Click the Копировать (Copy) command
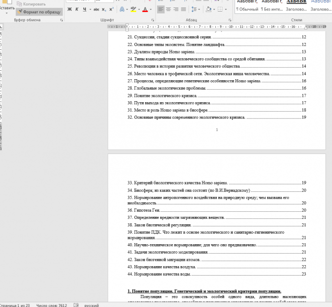 pyautogui.click(x=31, y=4)
